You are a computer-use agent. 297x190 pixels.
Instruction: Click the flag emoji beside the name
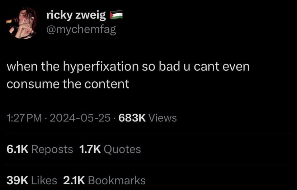point(116,15)
